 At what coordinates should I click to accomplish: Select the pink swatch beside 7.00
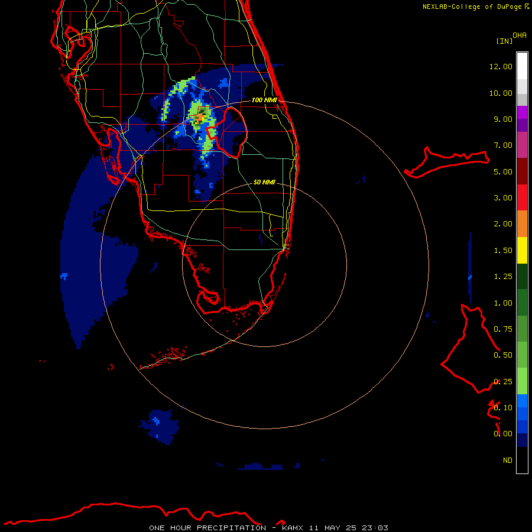click(x=522, y=145)
